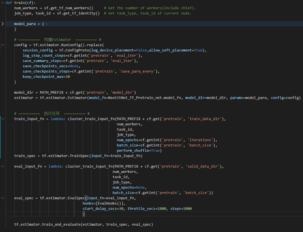303x232 pixels.
Task: Collapse the def train(cf) function fold
Action: [x=3, y=3]
